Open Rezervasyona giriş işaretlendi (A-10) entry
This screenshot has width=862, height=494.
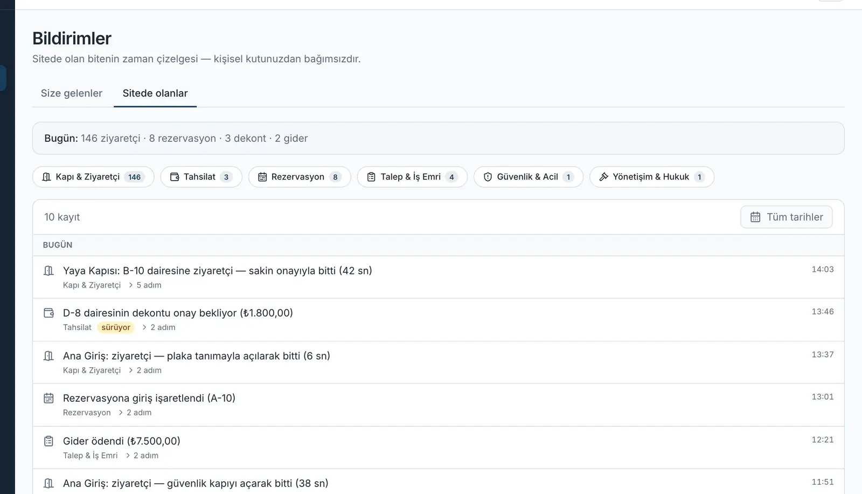point(438,405)
